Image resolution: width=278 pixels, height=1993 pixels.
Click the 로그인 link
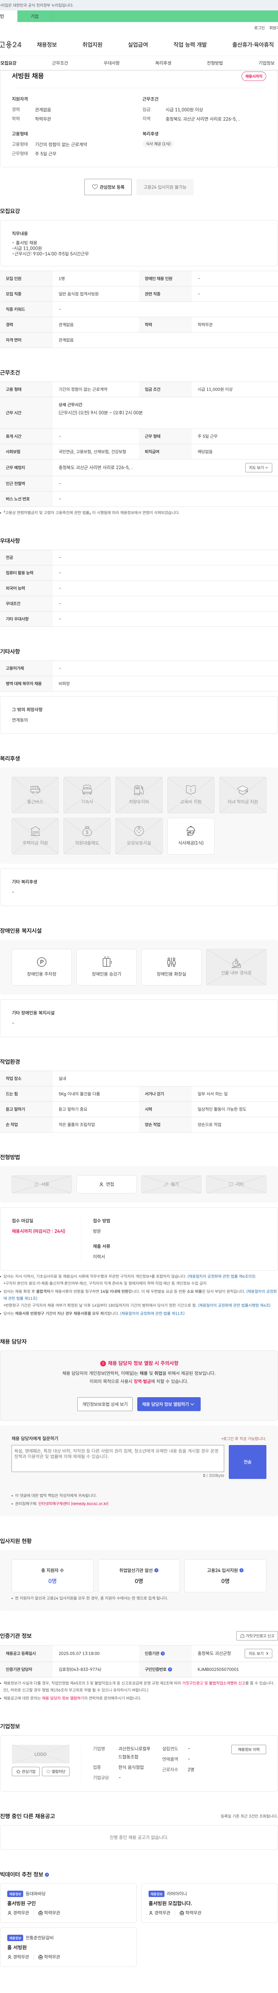(x=259, y=28)
